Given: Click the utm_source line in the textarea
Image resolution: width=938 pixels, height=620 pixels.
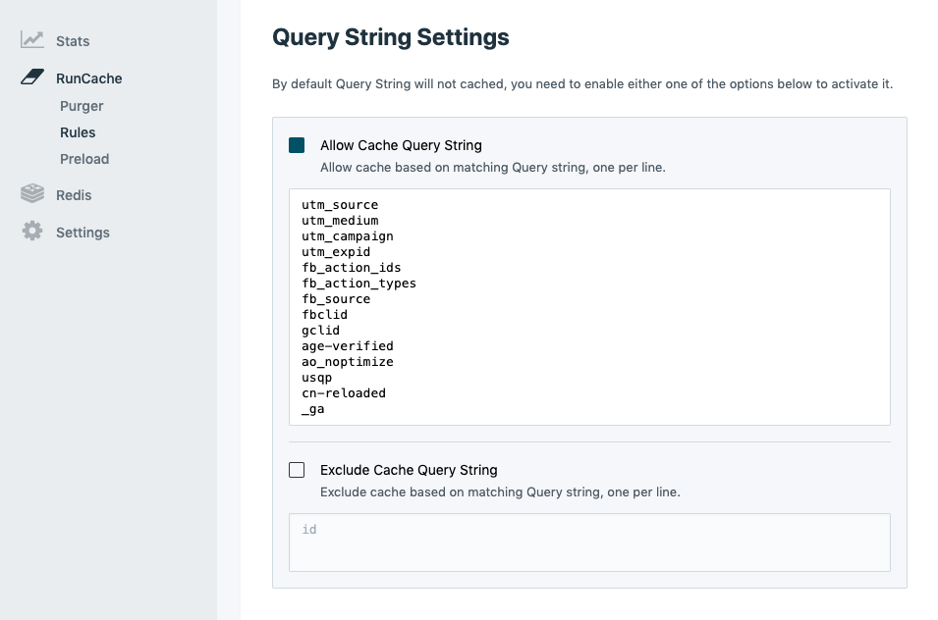Looking at the screenshot, I should (x=340, y=205).
